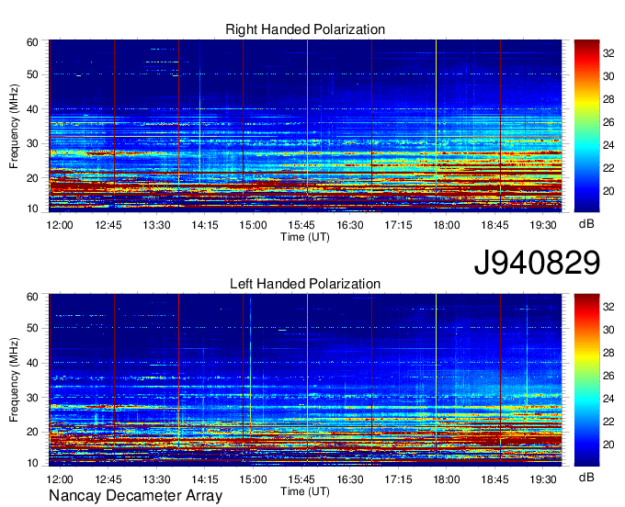Click the top plot's Time (UT) axis label
The height and width of the screenshot is (507, 625).
tap(305, 237)
